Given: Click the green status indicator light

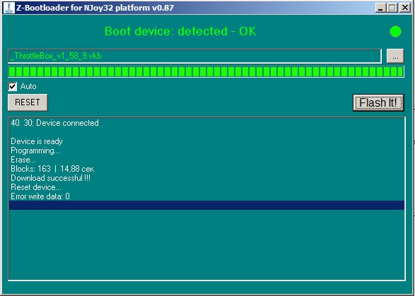Looking at the screenshot, I should click(395, 32).
